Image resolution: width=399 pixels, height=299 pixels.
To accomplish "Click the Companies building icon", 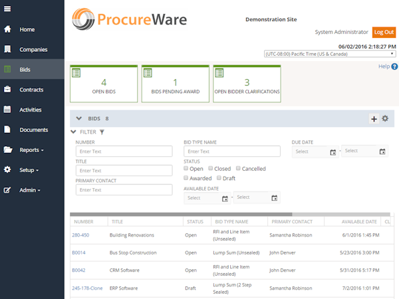I will (x=7, y=49).
